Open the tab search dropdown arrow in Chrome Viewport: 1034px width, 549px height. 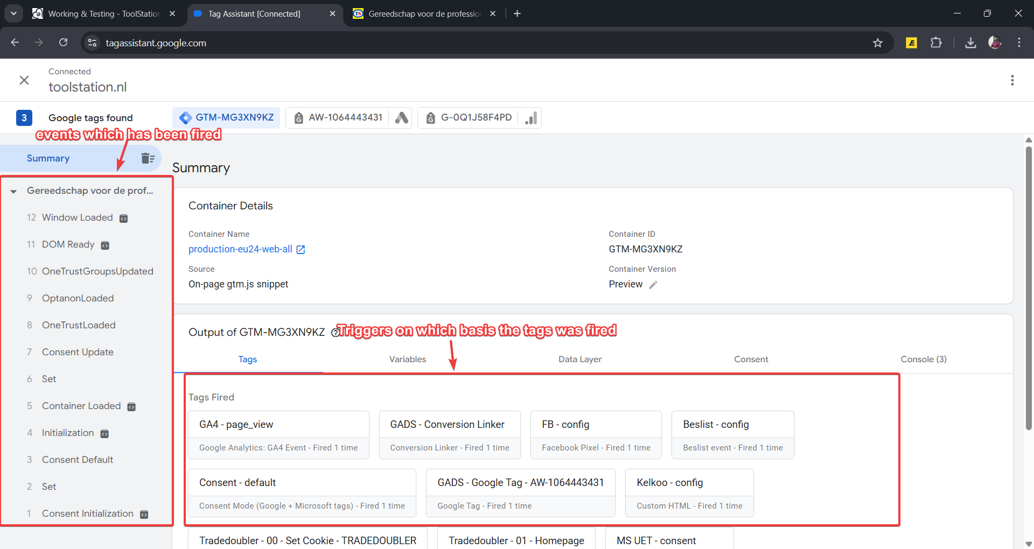13,13
